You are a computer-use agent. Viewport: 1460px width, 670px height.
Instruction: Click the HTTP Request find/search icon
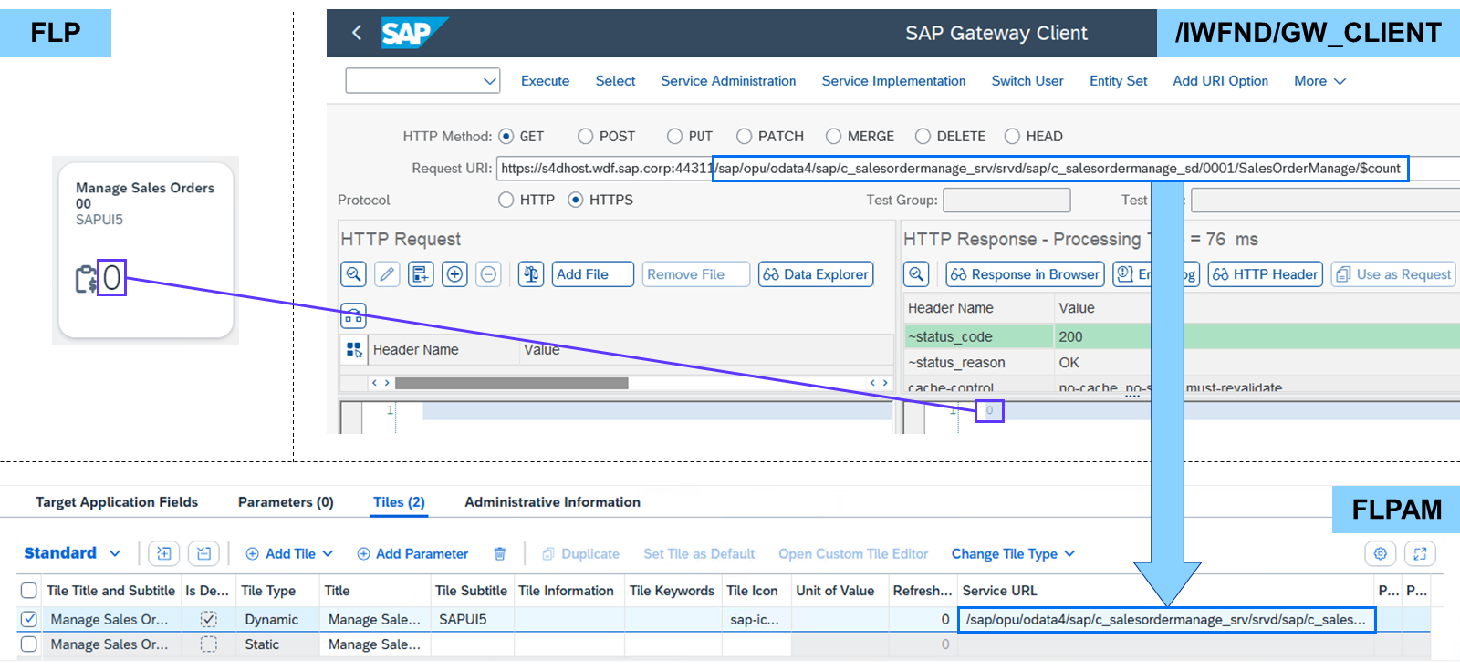click(x=354, y=273)
